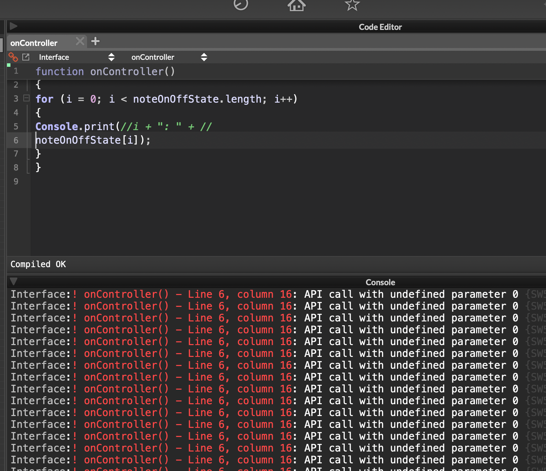Open editor in popup window icon
Screen dimensions: 546x471
(26, 57)
